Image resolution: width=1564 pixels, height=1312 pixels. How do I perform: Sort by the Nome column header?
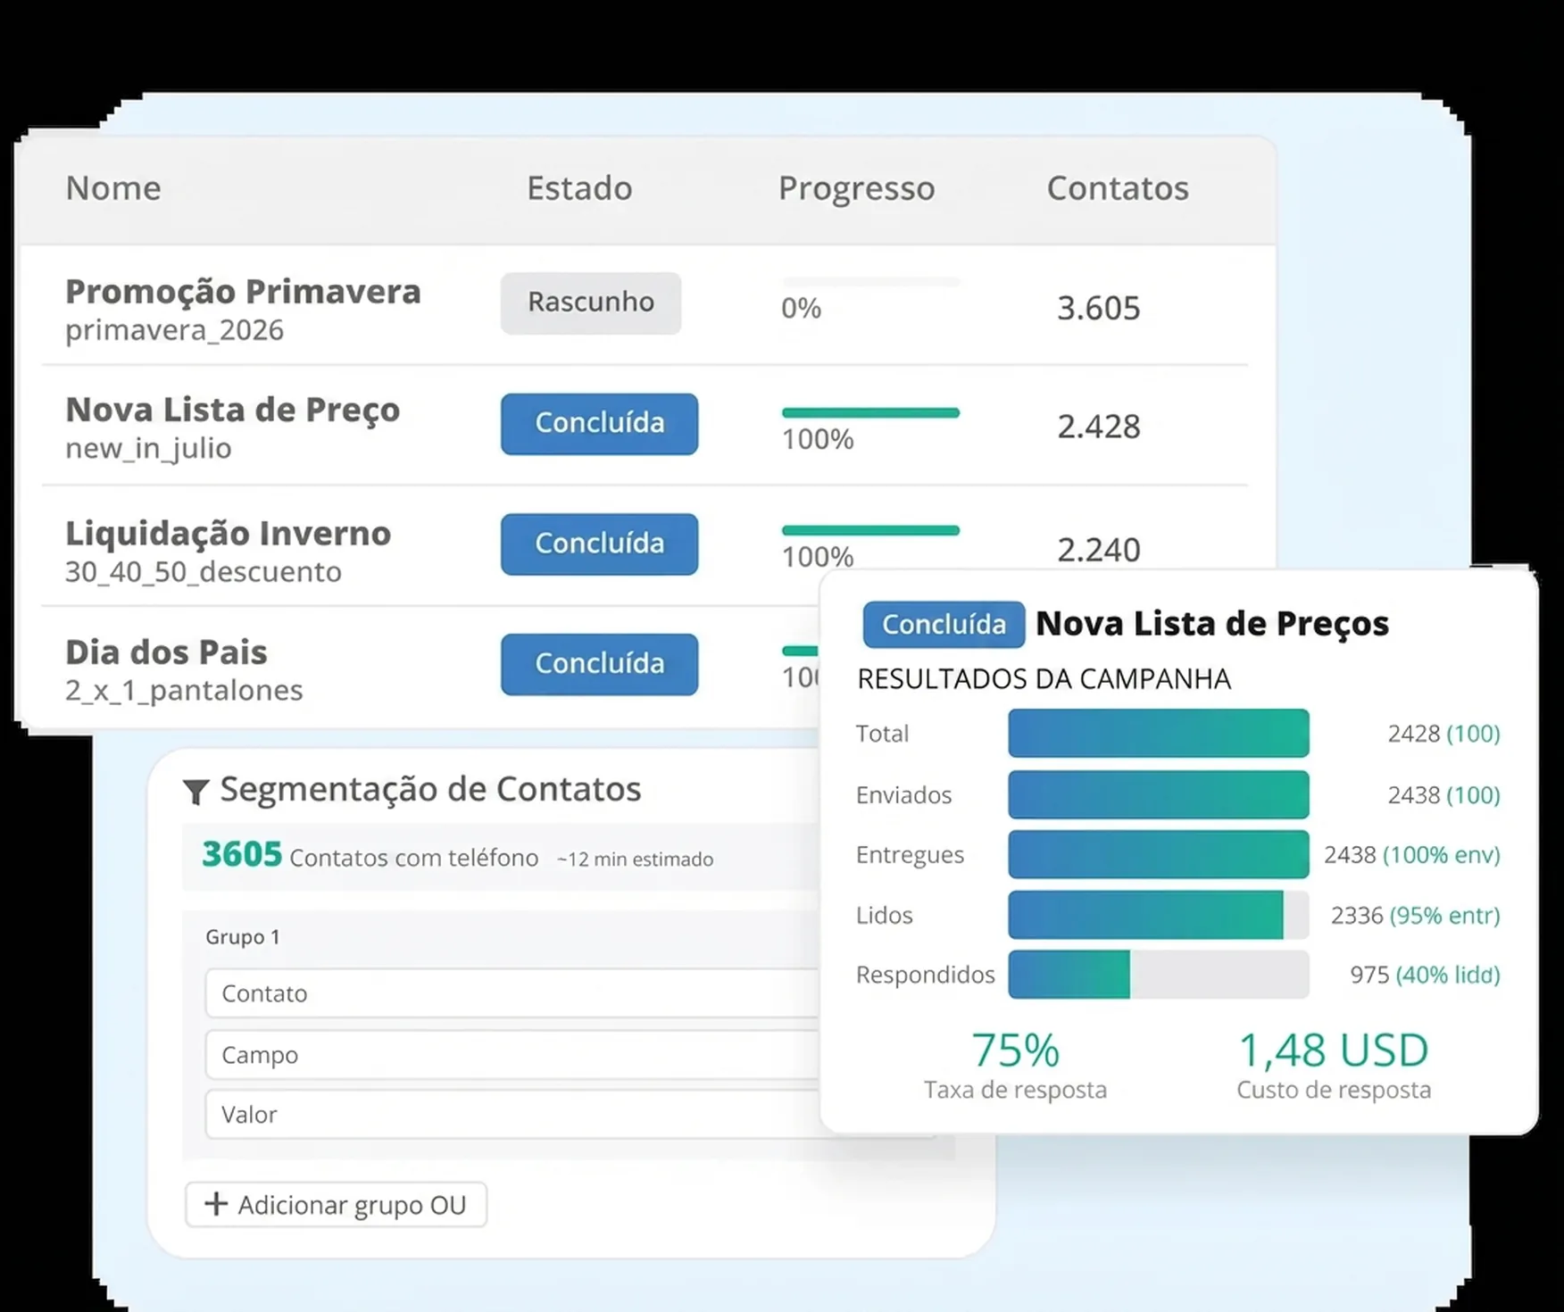pos(113,188)
